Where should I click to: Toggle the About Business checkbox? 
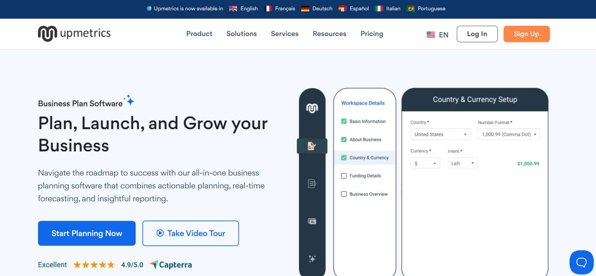coord(344,139)
